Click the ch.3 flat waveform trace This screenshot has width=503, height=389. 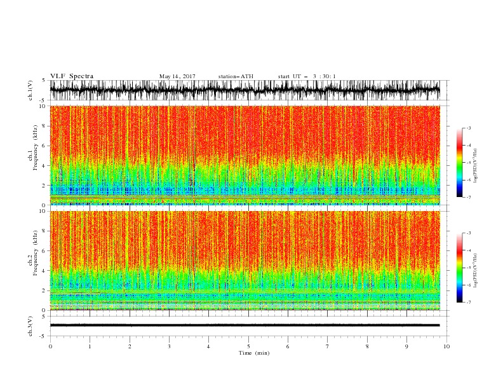point(245,325)
